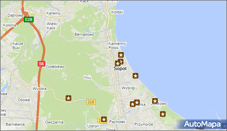Click the Kolonia place label

[x=10, y=25]
